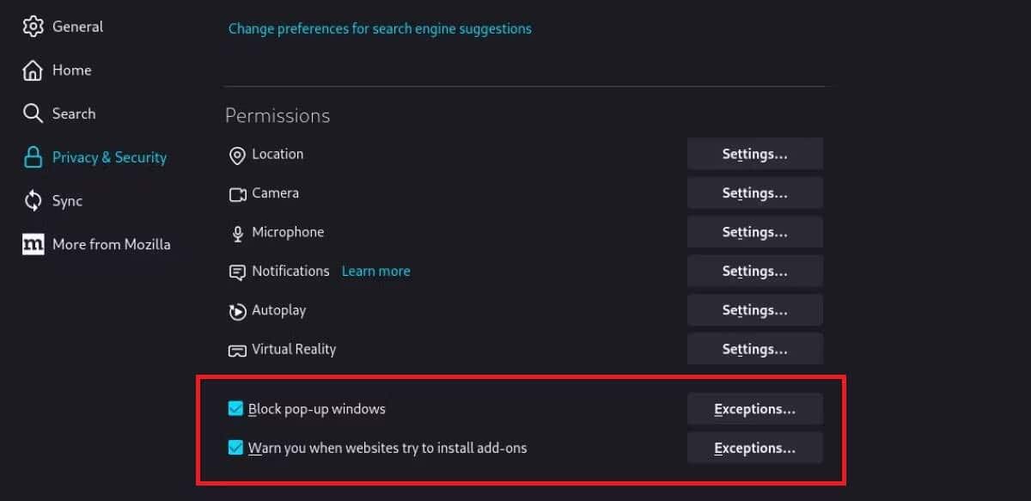Click the Autoplay play icon

point(237,311)
